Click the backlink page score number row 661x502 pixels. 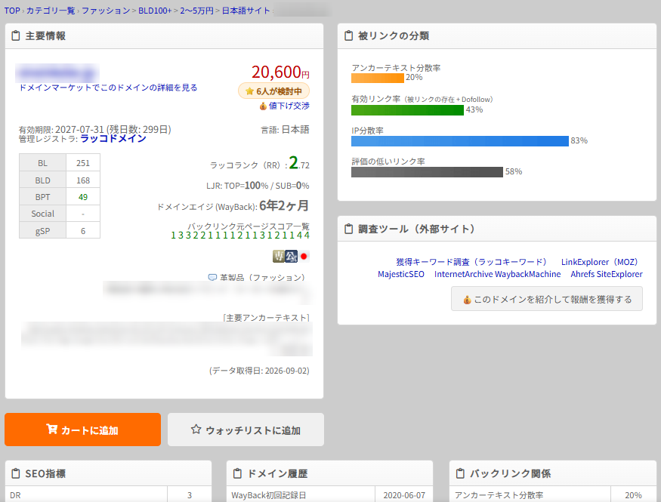(x=240, y=235)
